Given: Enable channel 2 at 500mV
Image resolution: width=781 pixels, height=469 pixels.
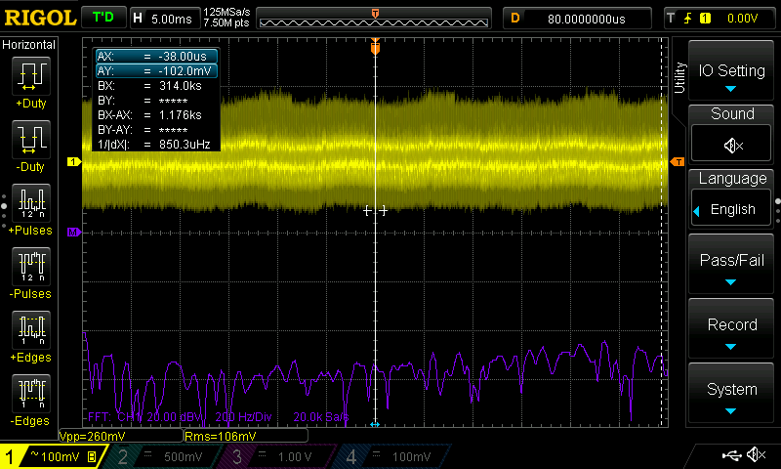Looking at the screenshot, I should (161, 456).
